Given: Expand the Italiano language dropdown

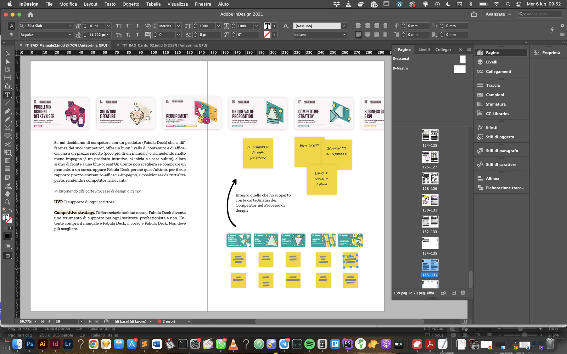Looking at the screenshot, I should (343, 35).
